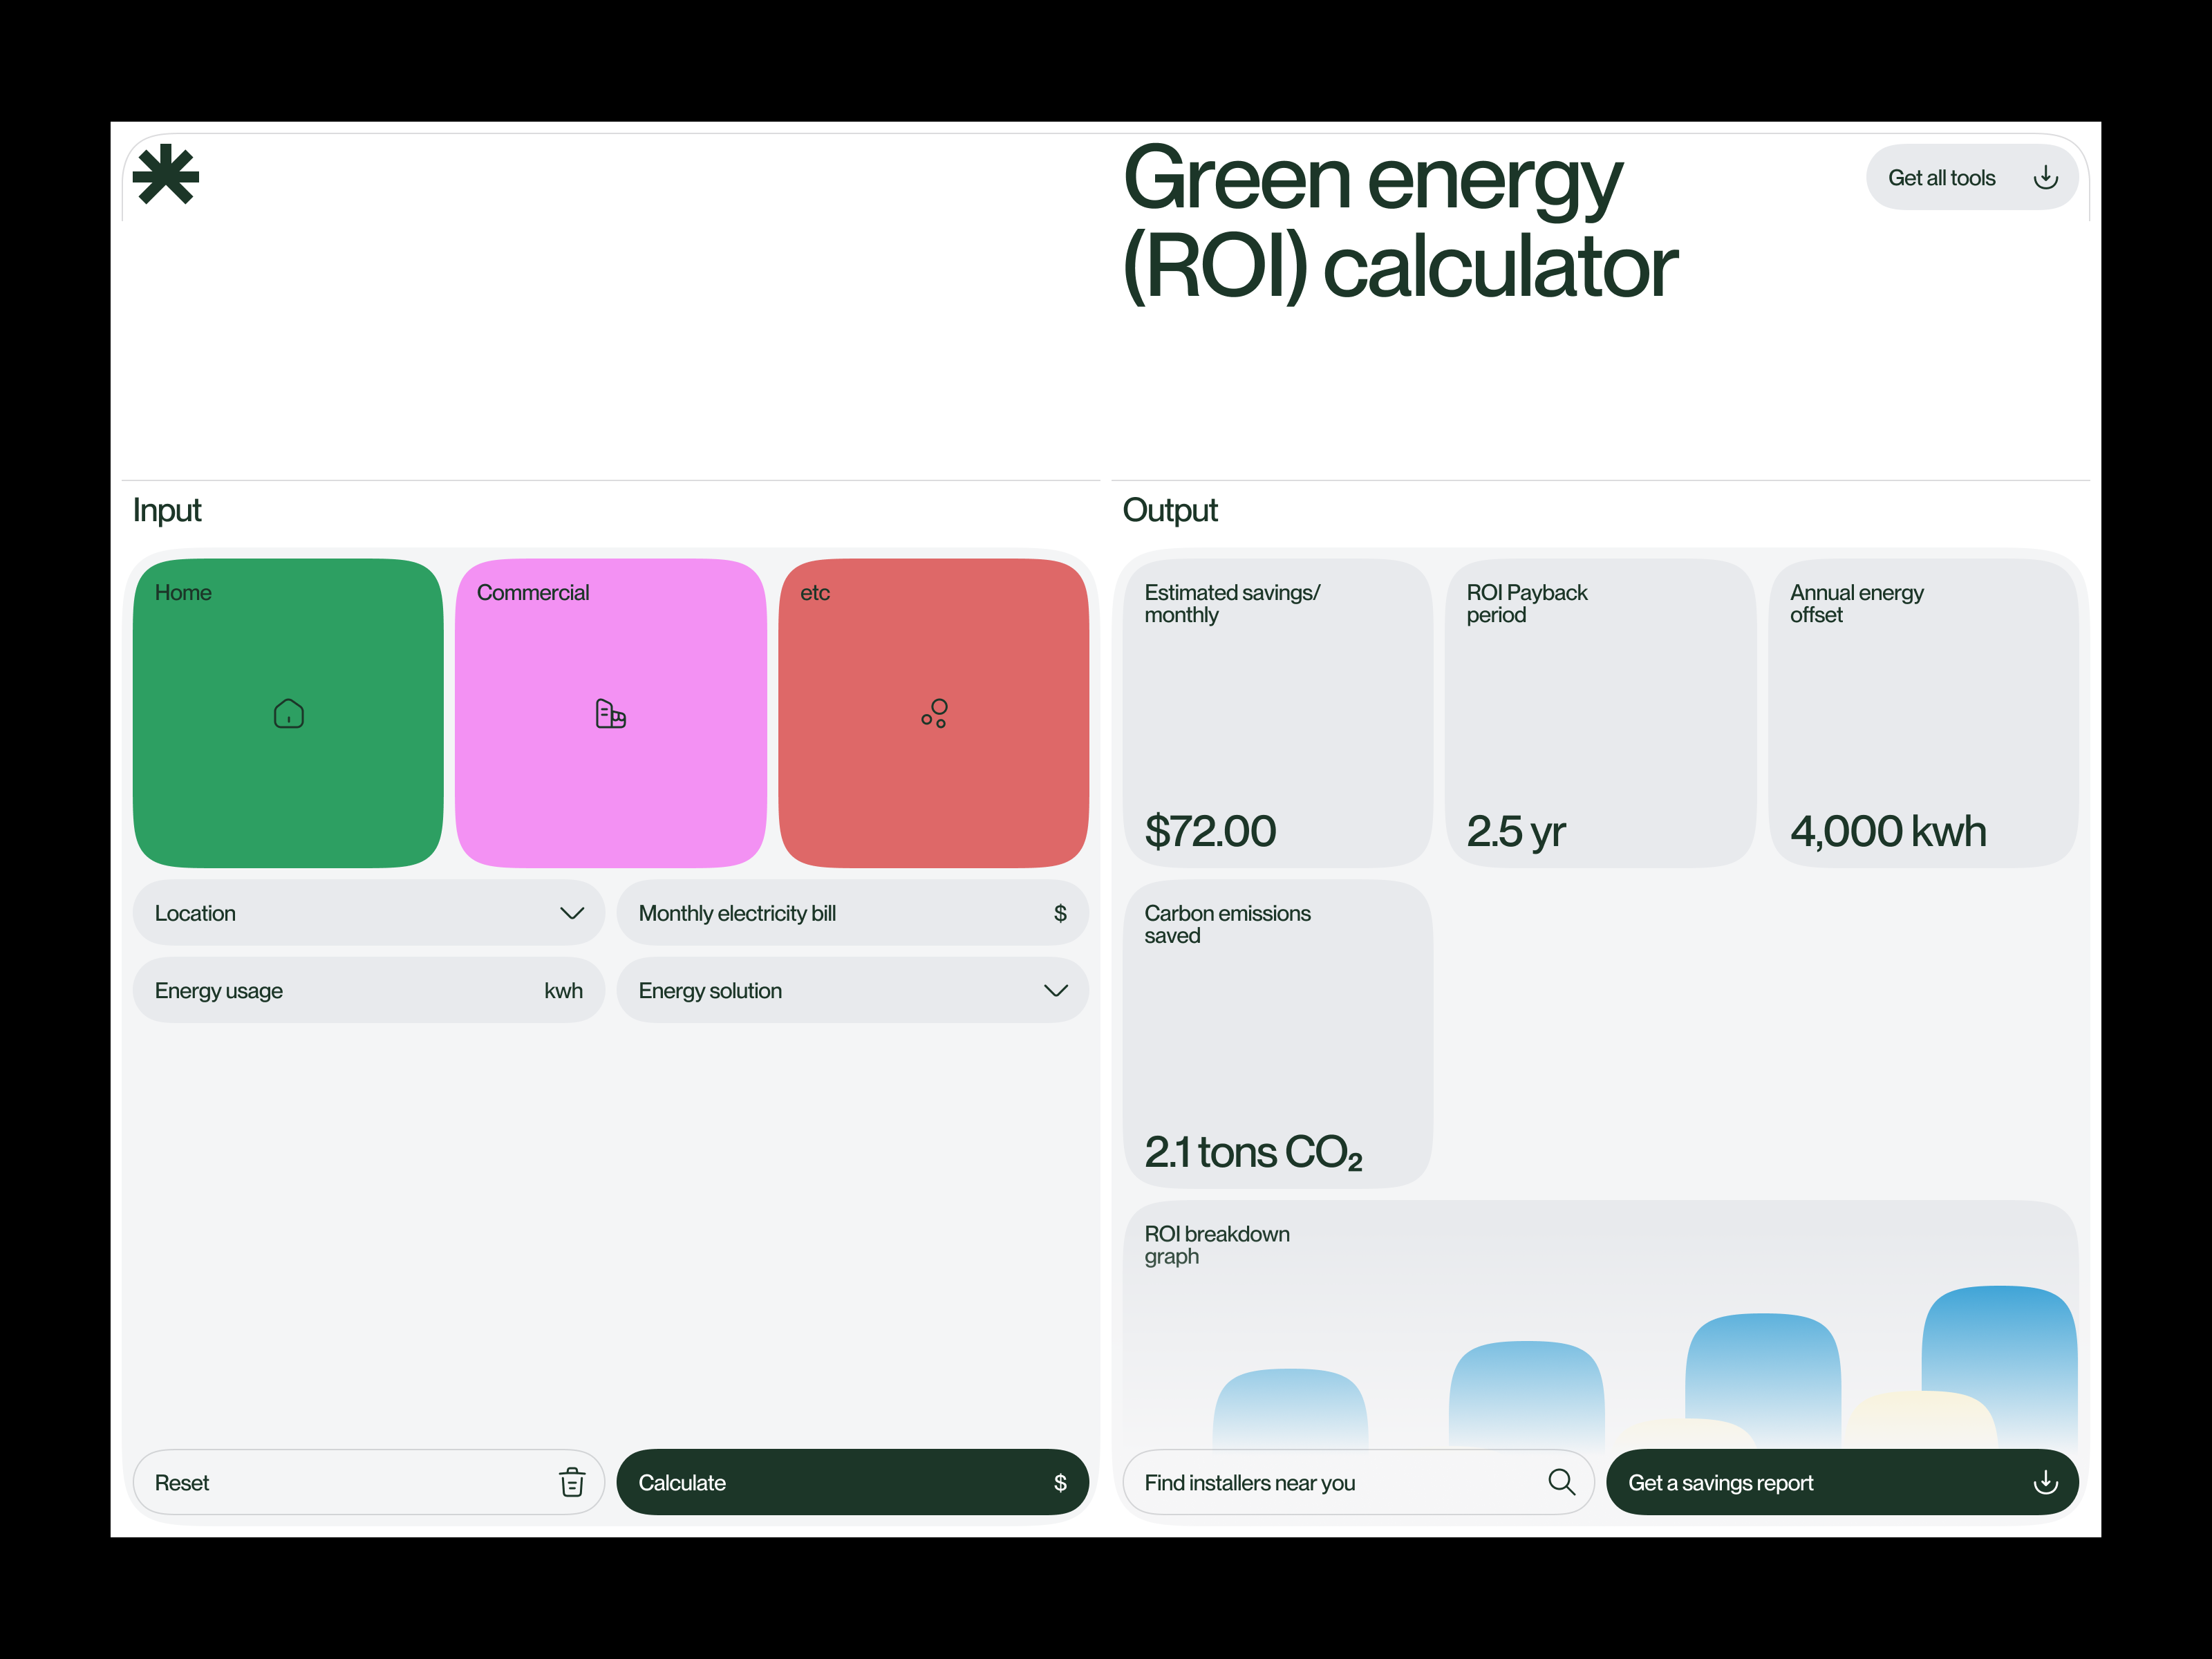Click the download icon beside Get all tools
Viewport: 2212px width, 1659px height.
(x=2046, y=177)
